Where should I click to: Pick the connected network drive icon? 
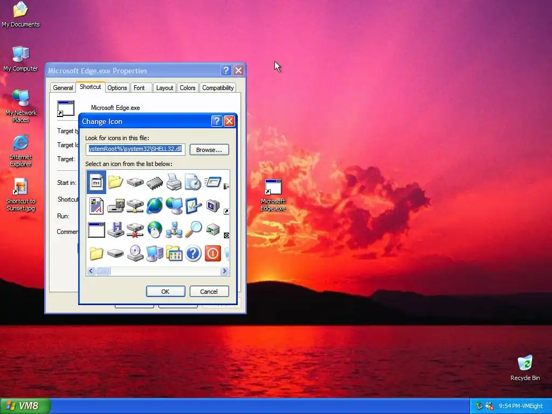[135, 206]
